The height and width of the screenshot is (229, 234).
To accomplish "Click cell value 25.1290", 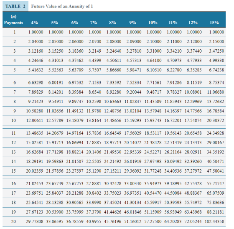I will pos(94,171).
